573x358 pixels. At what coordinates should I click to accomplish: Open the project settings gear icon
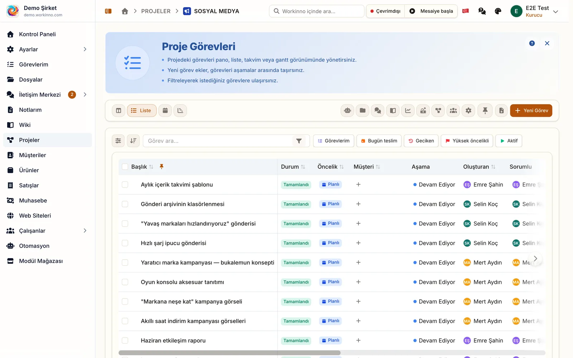pos(468,111)
